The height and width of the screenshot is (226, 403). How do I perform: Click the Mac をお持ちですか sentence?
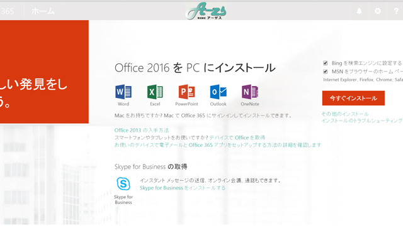[203, 116]
